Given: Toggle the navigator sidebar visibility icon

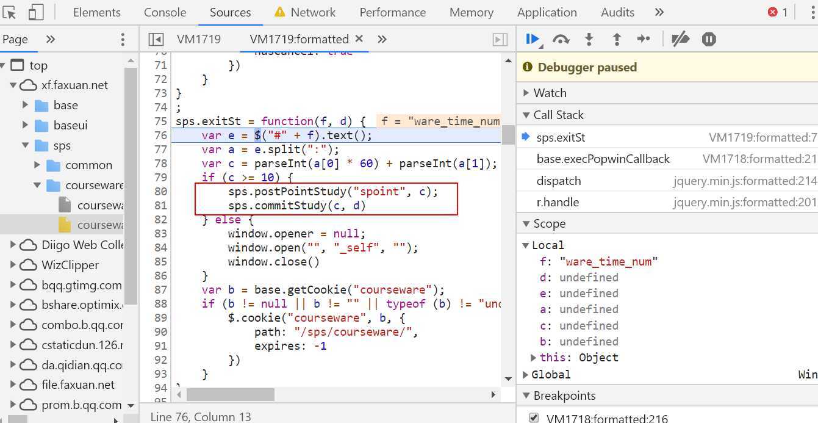Looking at the screenshot, I should (x=156, y=39).
